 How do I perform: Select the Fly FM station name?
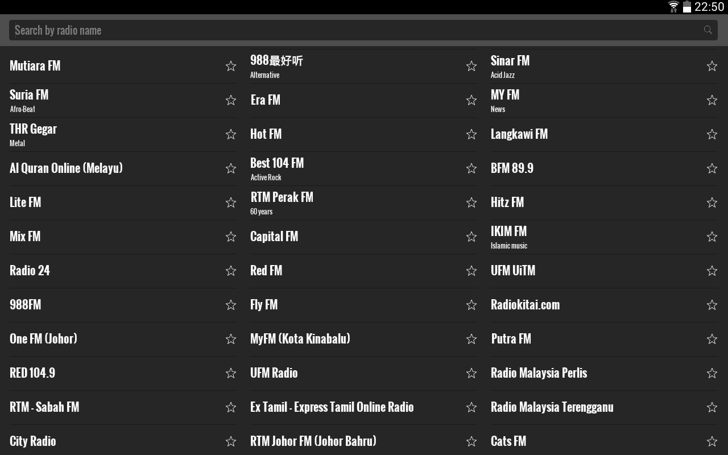pyautogui.click(x=264, y=305)
